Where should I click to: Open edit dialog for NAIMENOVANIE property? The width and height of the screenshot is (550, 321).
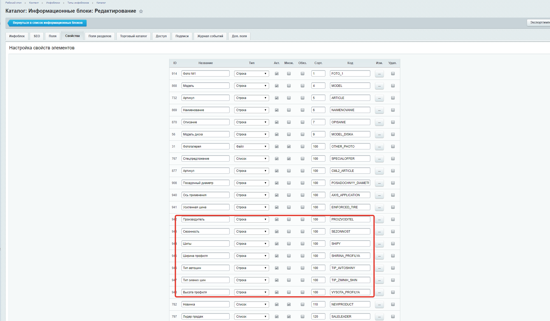tap(379, 110)
